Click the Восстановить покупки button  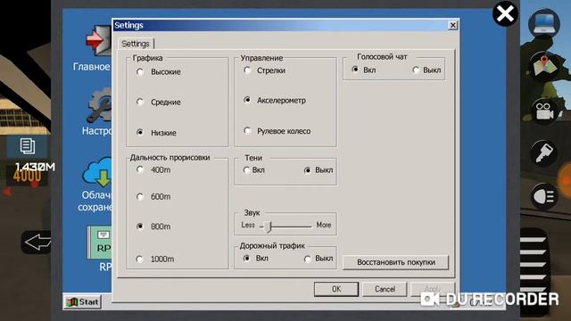point(396,262)
